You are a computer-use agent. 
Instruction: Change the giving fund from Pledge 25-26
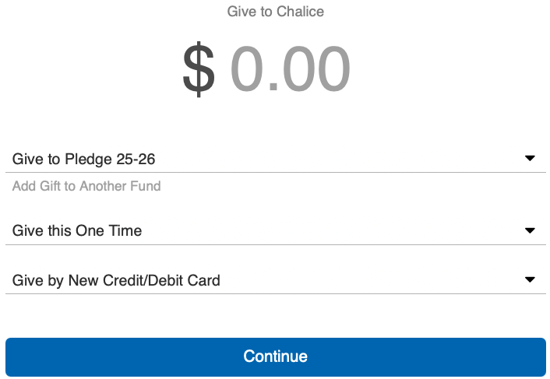(274, 160)
